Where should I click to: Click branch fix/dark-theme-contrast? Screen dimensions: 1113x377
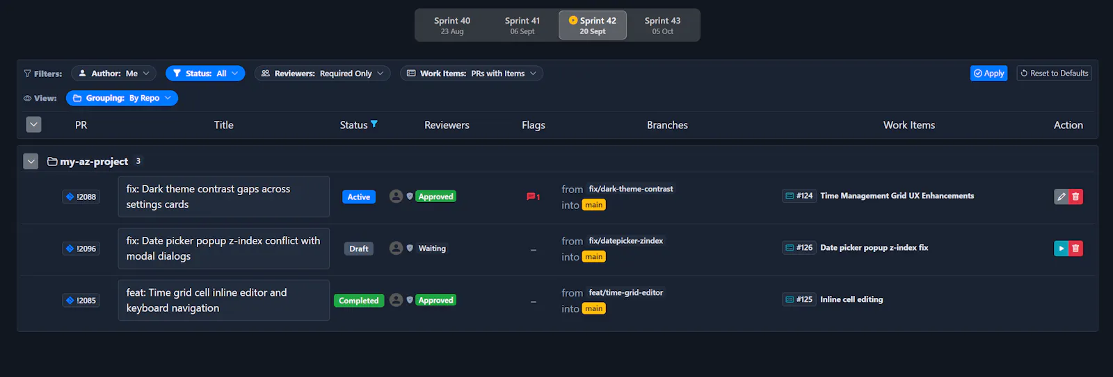631,189
